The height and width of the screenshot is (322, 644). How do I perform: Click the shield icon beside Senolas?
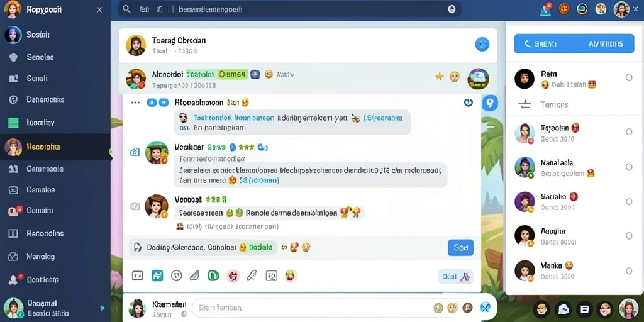coord(13,57)
